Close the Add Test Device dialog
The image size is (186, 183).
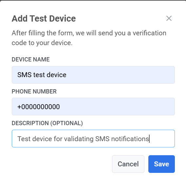click(169, 18)
